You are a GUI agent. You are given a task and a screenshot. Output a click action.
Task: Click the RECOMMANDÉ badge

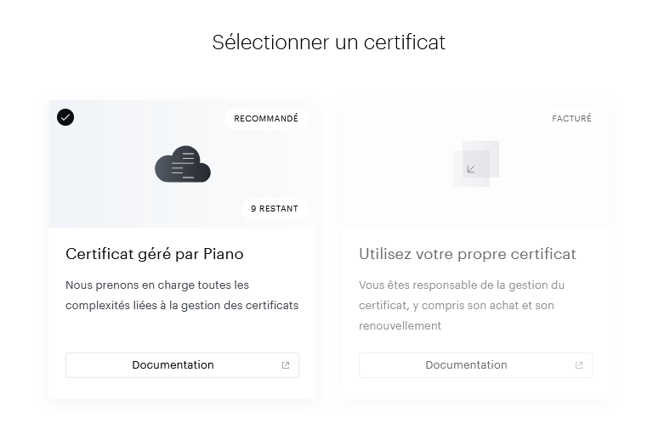tap(265, 119)
